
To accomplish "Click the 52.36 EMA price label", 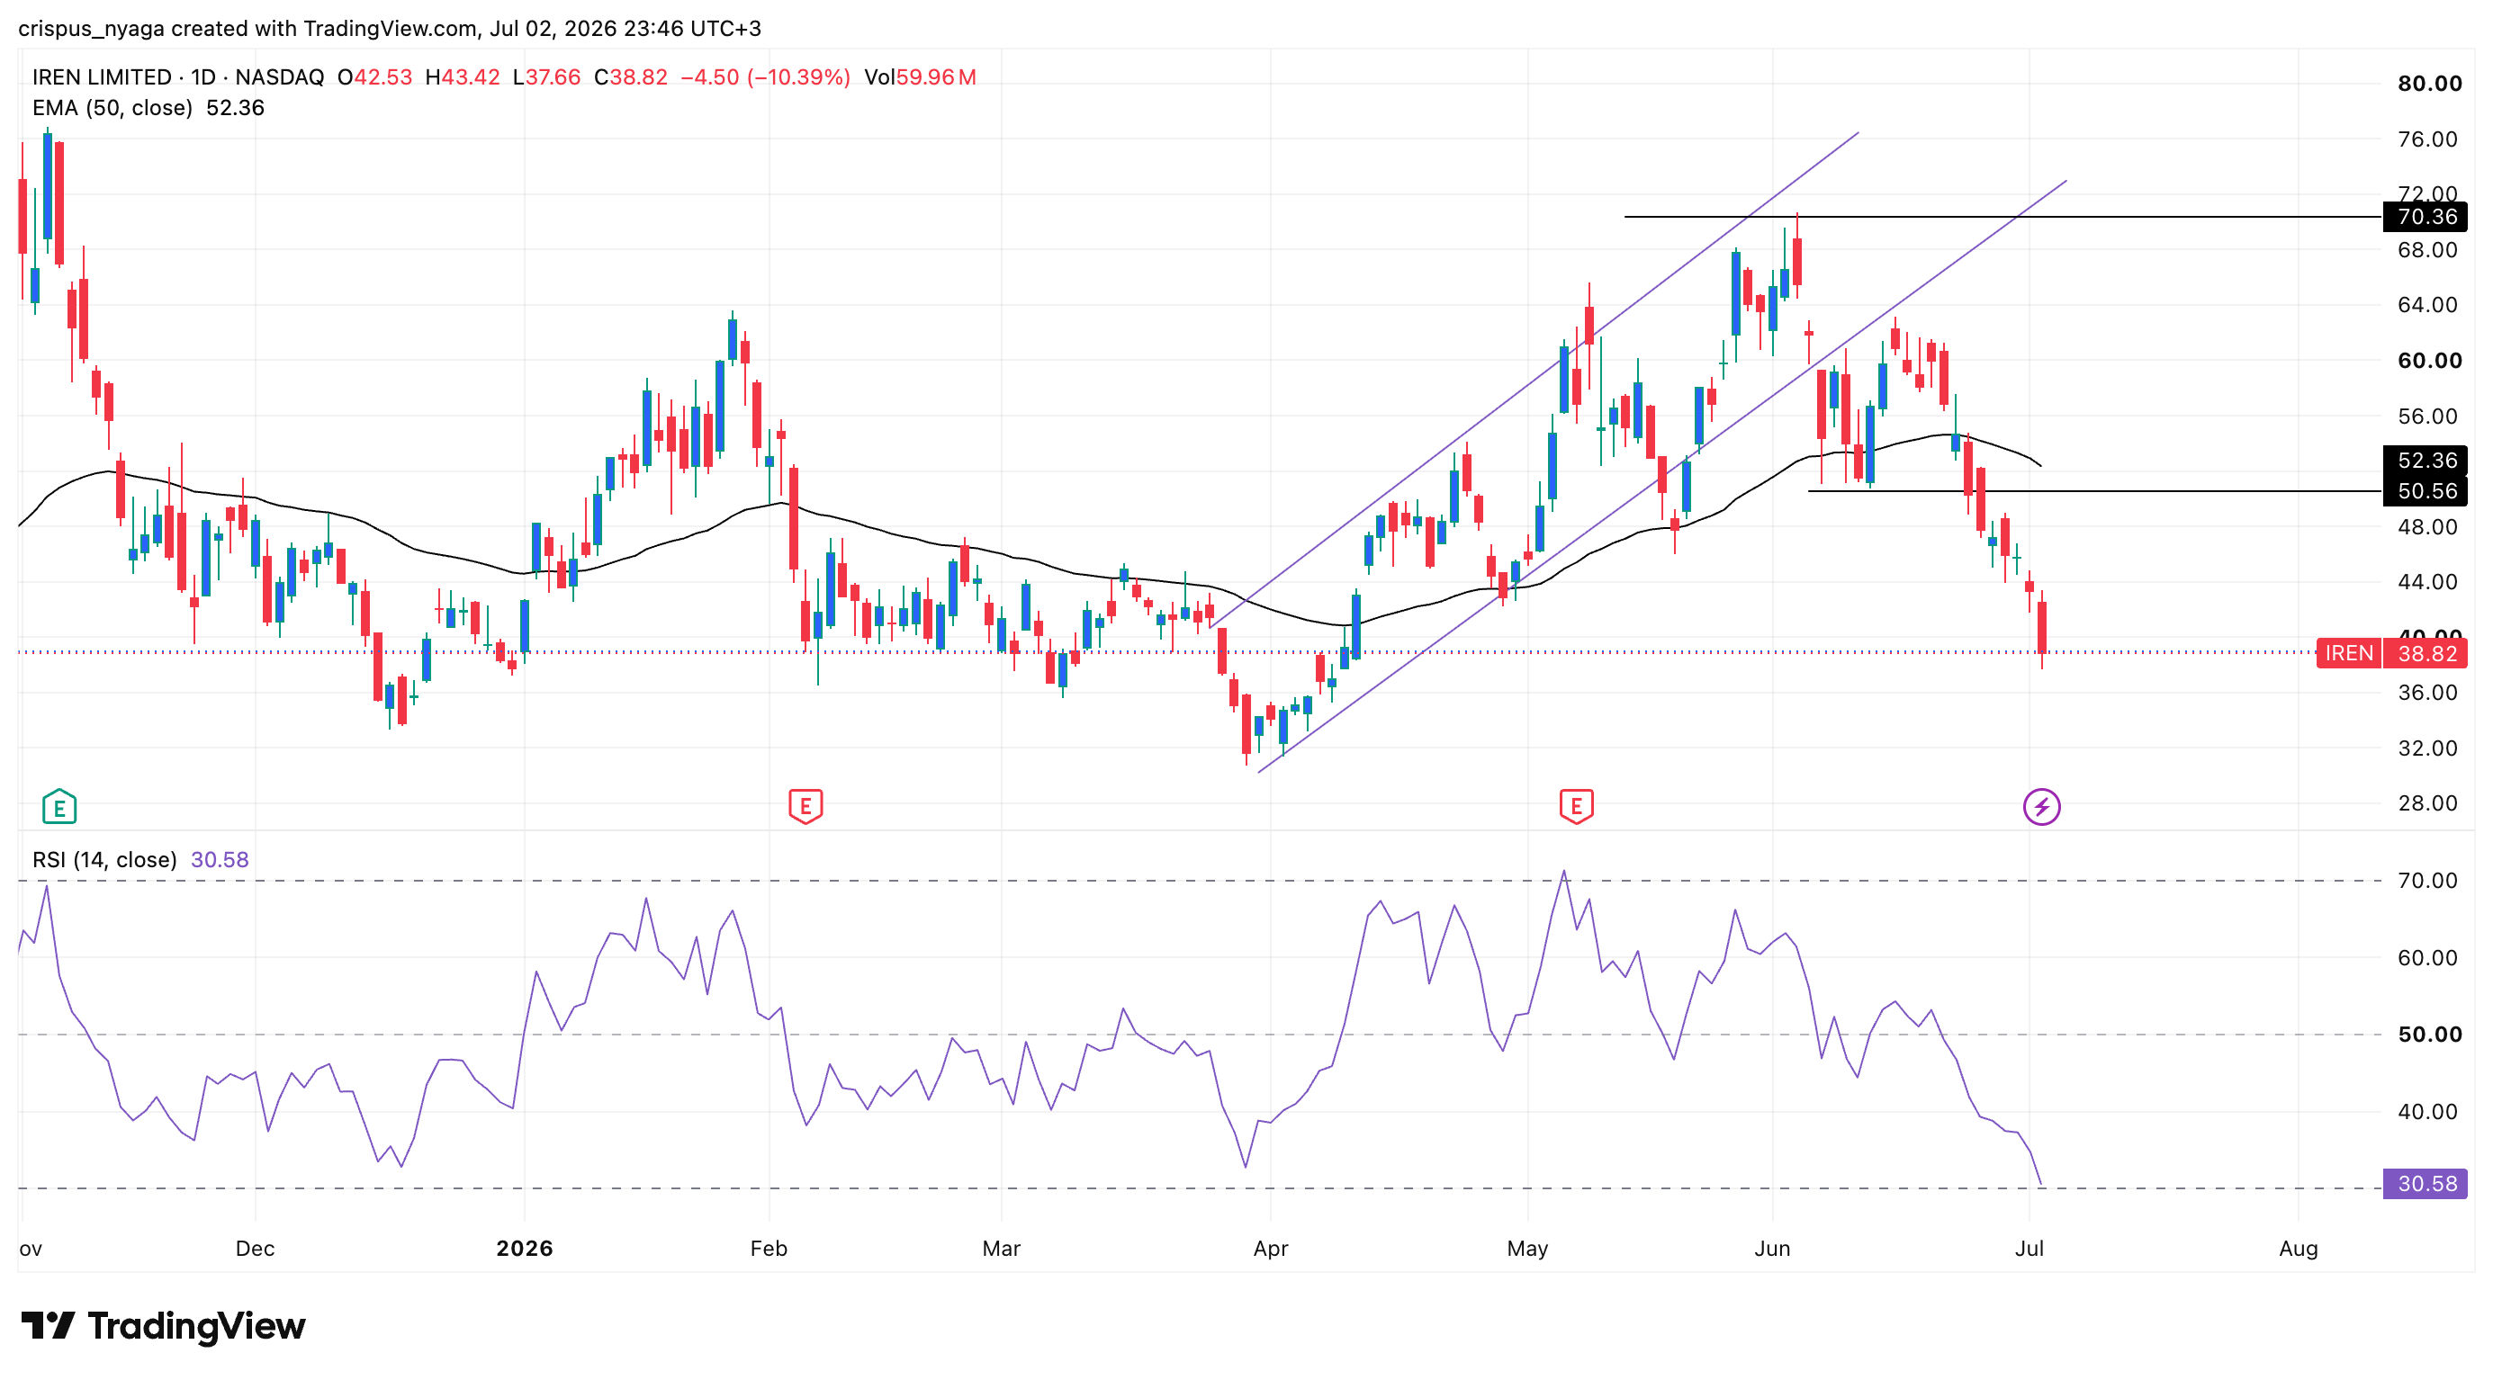I will (x=2425, y=461).
